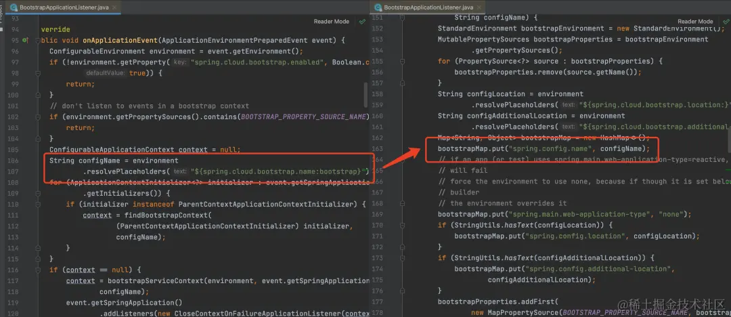This screenshot has height=317, width=731.
Task: Click the green inspection checkmark in right editor
Action: [x=726, y=22]
